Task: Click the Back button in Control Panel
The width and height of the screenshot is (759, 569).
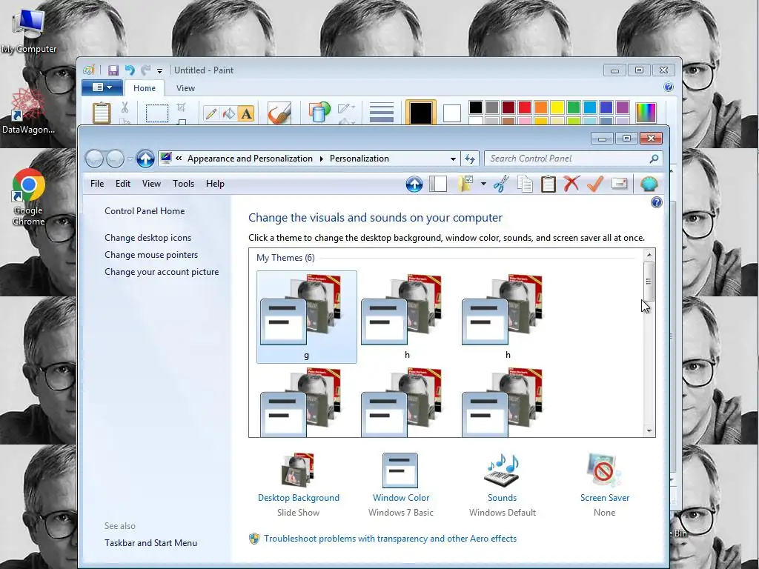Action: 94,159
